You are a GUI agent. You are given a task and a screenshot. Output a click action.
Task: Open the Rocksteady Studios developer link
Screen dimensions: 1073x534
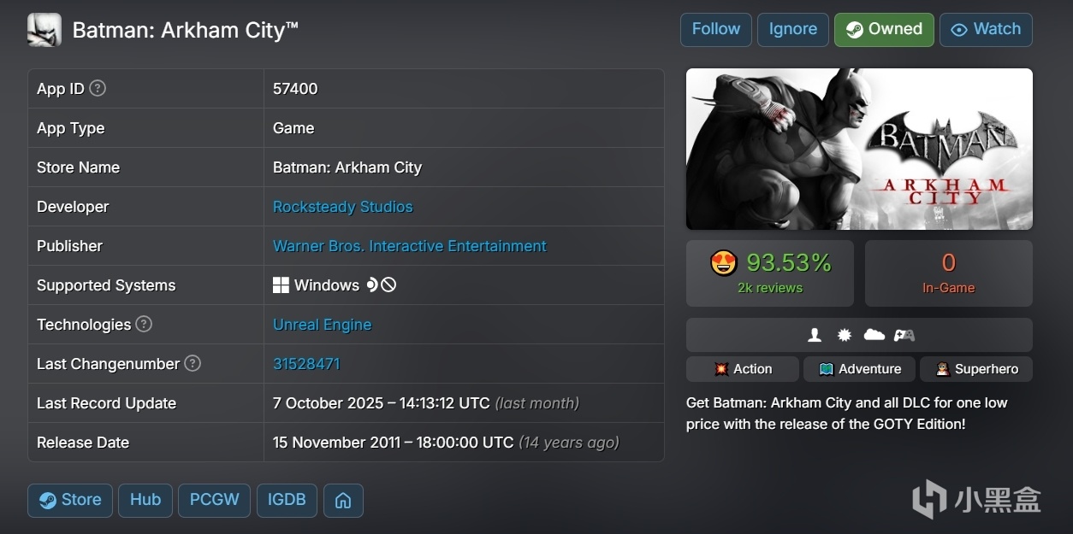coord(342,207)
